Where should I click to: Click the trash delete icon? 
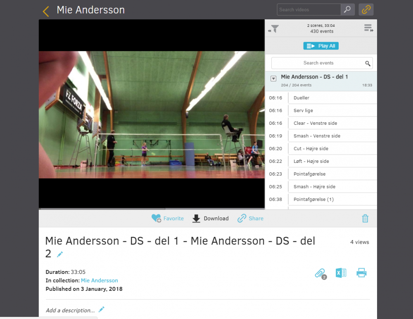pos(365,218)
